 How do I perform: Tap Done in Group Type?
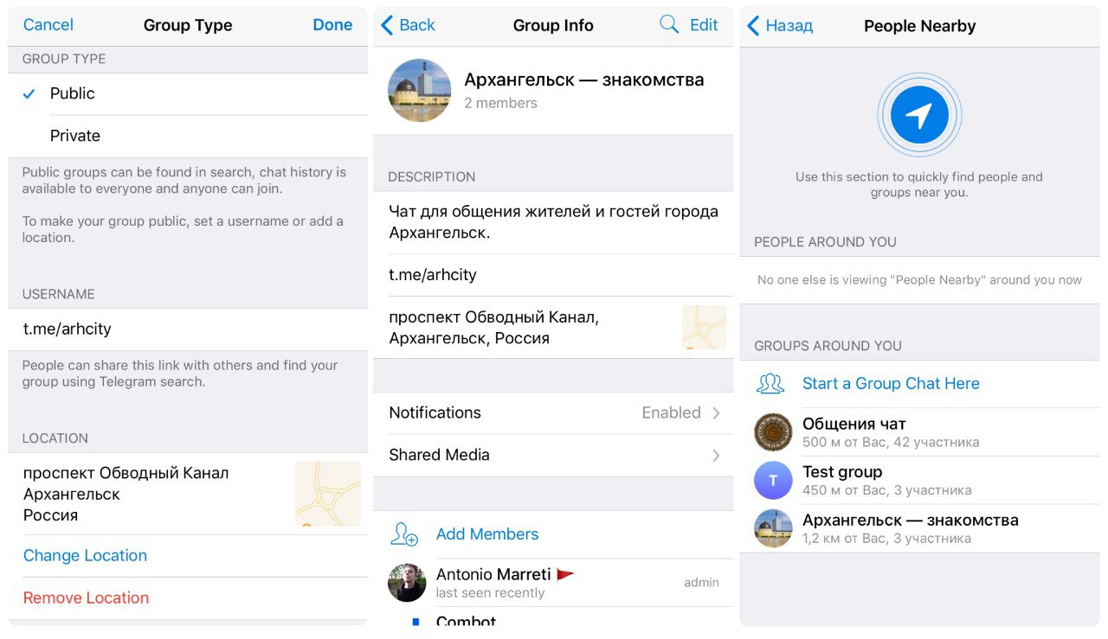pos(332,25)
